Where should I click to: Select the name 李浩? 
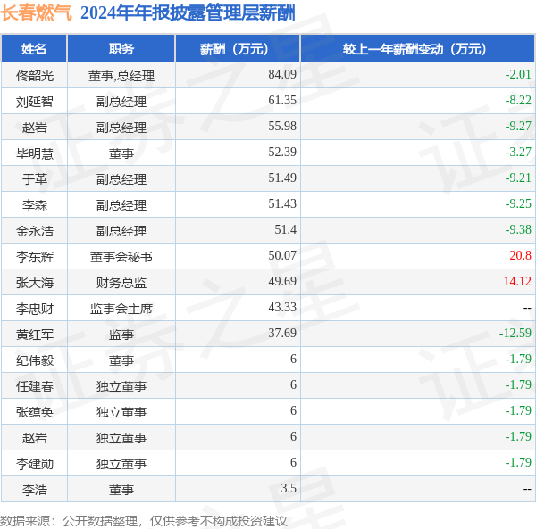pyautogui.click(x=35, y=491)
